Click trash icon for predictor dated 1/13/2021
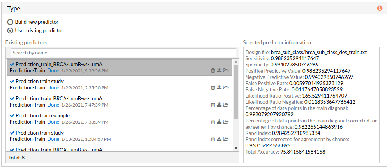The height and width of the screenshot is (168, 389). [213, 139]
